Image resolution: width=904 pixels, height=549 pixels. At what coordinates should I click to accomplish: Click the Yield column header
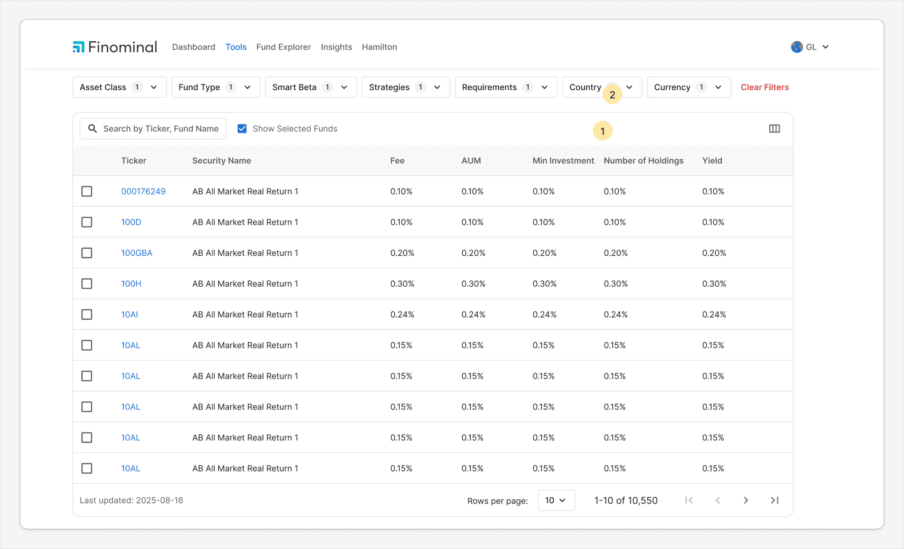tap(712, 161)
